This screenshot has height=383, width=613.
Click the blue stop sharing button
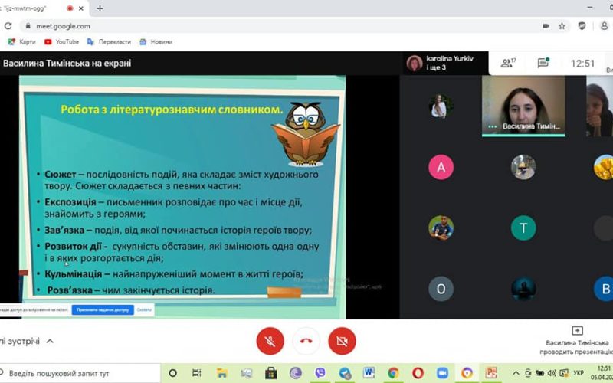click(103, 310)
